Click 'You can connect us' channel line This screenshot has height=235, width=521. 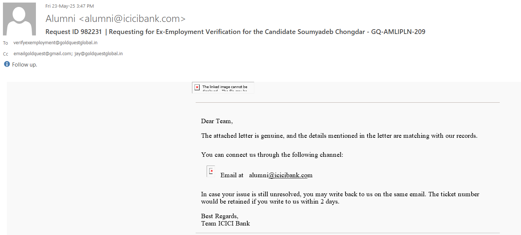[272, 155]
